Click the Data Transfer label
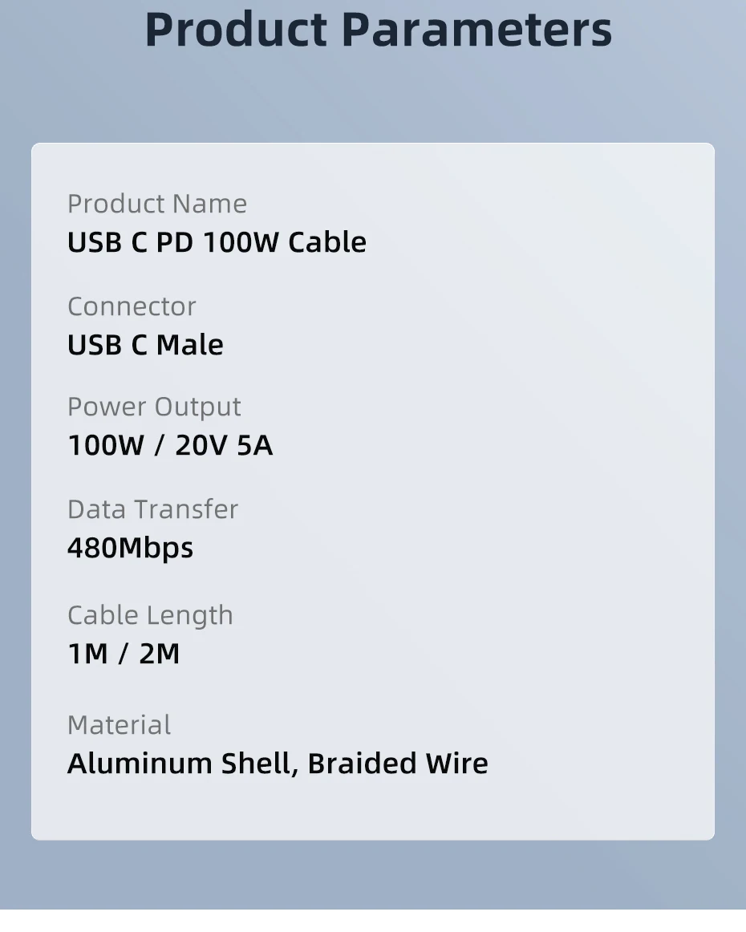 pyautogui.click(x=152, y=509)
